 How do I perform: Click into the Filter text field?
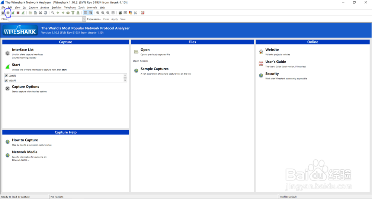click(45, 19)
